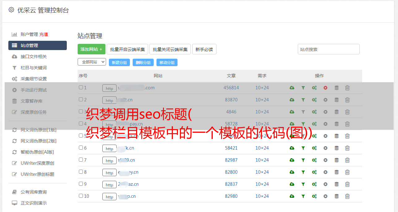Open 智能伪原创[AI版] sidebar item

point(37,152)
